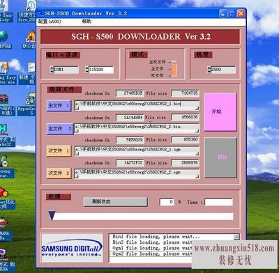Select the 'Bin1 file loading' log line
This screenshot has width=279, height=273.
(156, 237)
